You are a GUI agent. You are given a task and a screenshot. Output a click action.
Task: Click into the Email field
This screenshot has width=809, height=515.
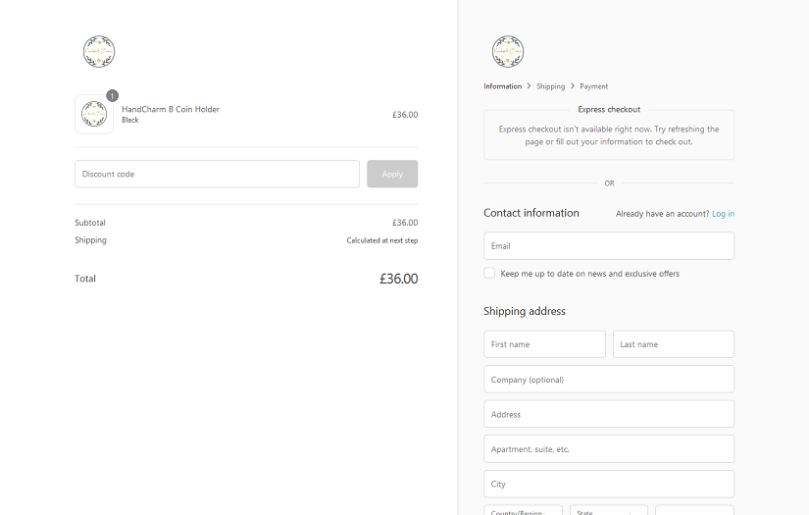pos(608,246)
